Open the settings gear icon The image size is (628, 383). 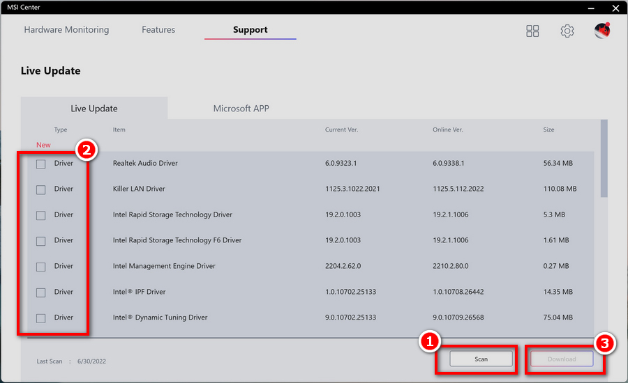(567, 31)
